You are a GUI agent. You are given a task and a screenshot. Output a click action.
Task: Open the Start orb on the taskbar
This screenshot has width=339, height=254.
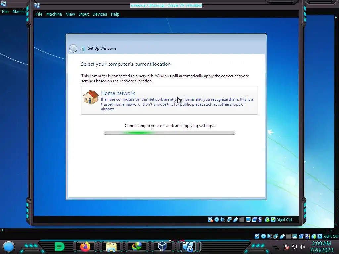(8, 247)
